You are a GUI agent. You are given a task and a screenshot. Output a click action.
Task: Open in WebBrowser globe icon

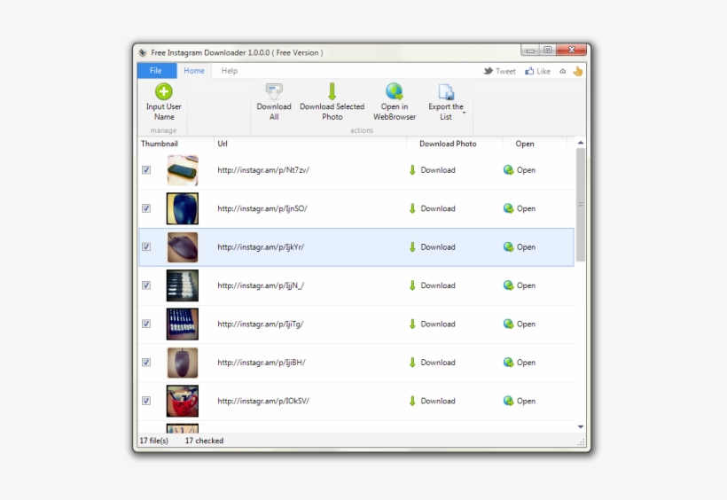click(x=395, y=91)
